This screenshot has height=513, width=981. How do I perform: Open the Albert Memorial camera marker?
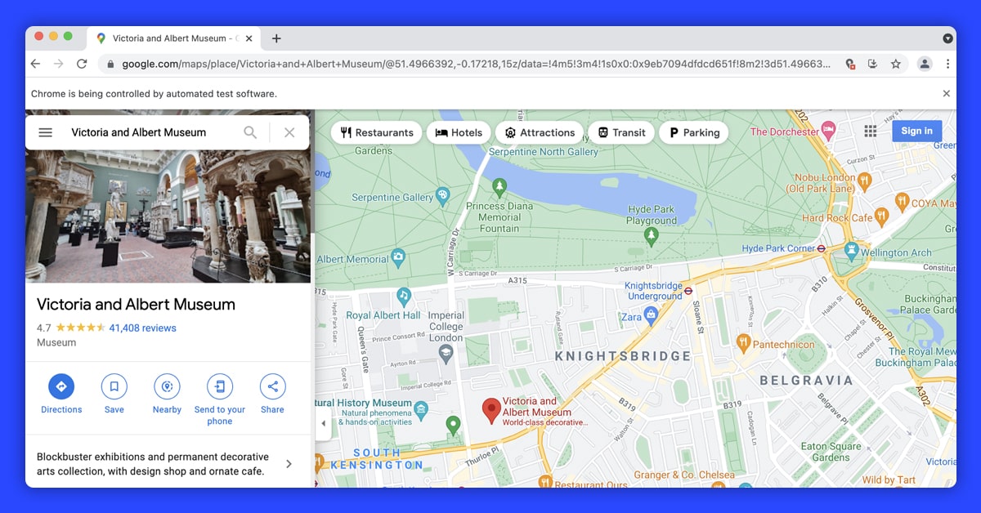398,257
